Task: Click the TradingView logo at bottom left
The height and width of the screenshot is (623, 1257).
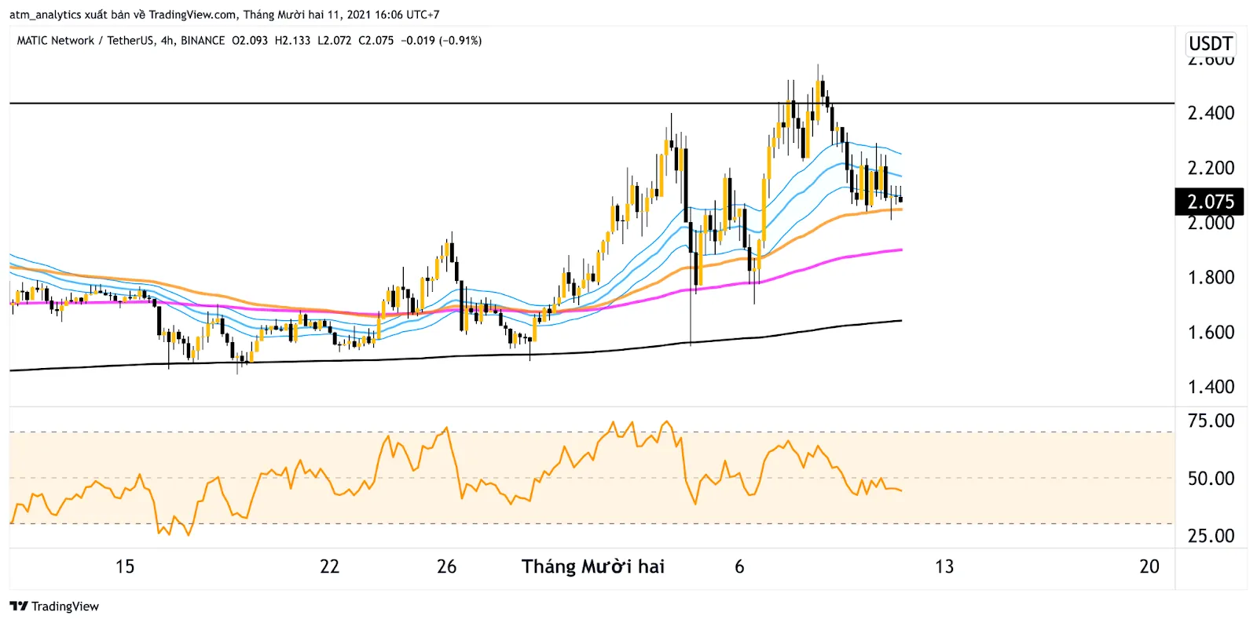Action: (54, 607)
